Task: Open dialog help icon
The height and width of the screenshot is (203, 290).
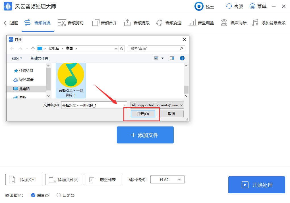Action: click(182, 58)
